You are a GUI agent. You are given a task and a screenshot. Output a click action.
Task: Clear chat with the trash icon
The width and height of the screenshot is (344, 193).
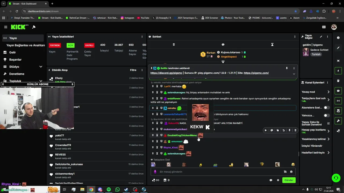pyautogui.click(x=174, y=44)
